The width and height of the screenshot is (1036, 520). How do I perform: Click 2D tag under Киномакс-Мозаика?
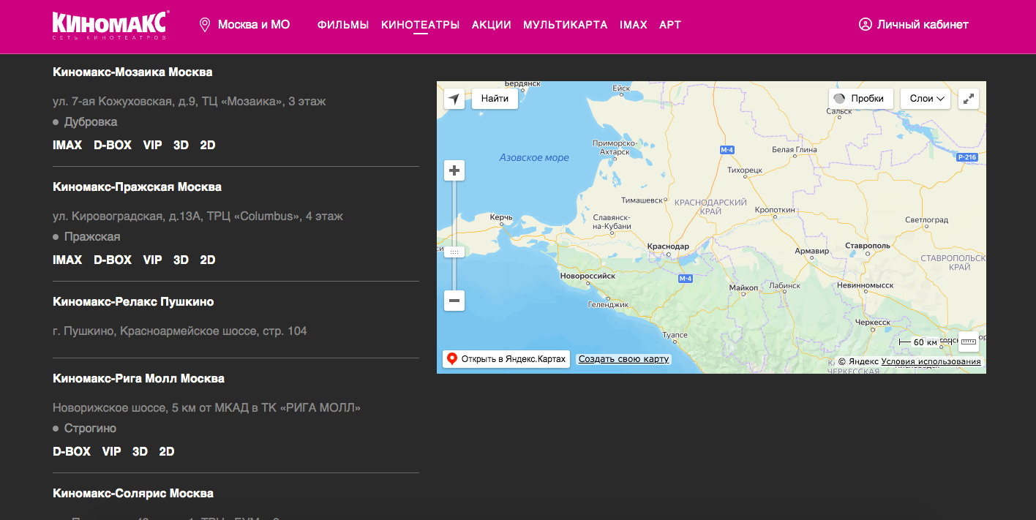tap(208, 146)
